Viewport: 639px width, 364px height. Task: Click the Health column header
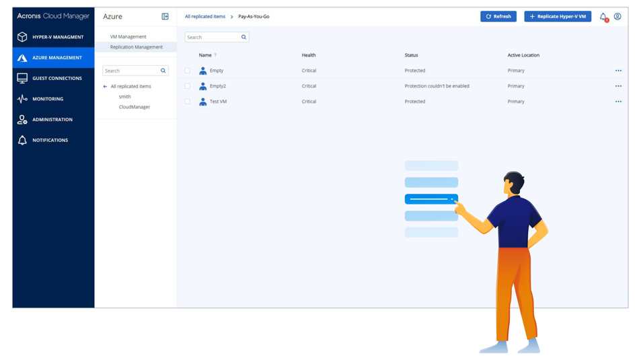click(x=309, y=55)
